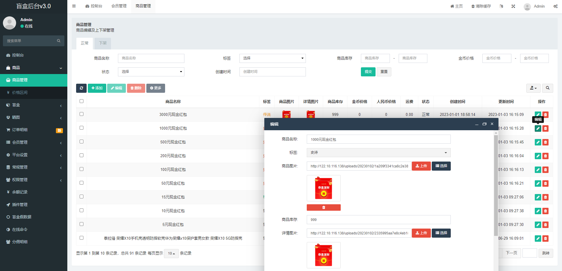
Task: Click the fullscreen icon in top bar
Action: [x=513, y=6]
